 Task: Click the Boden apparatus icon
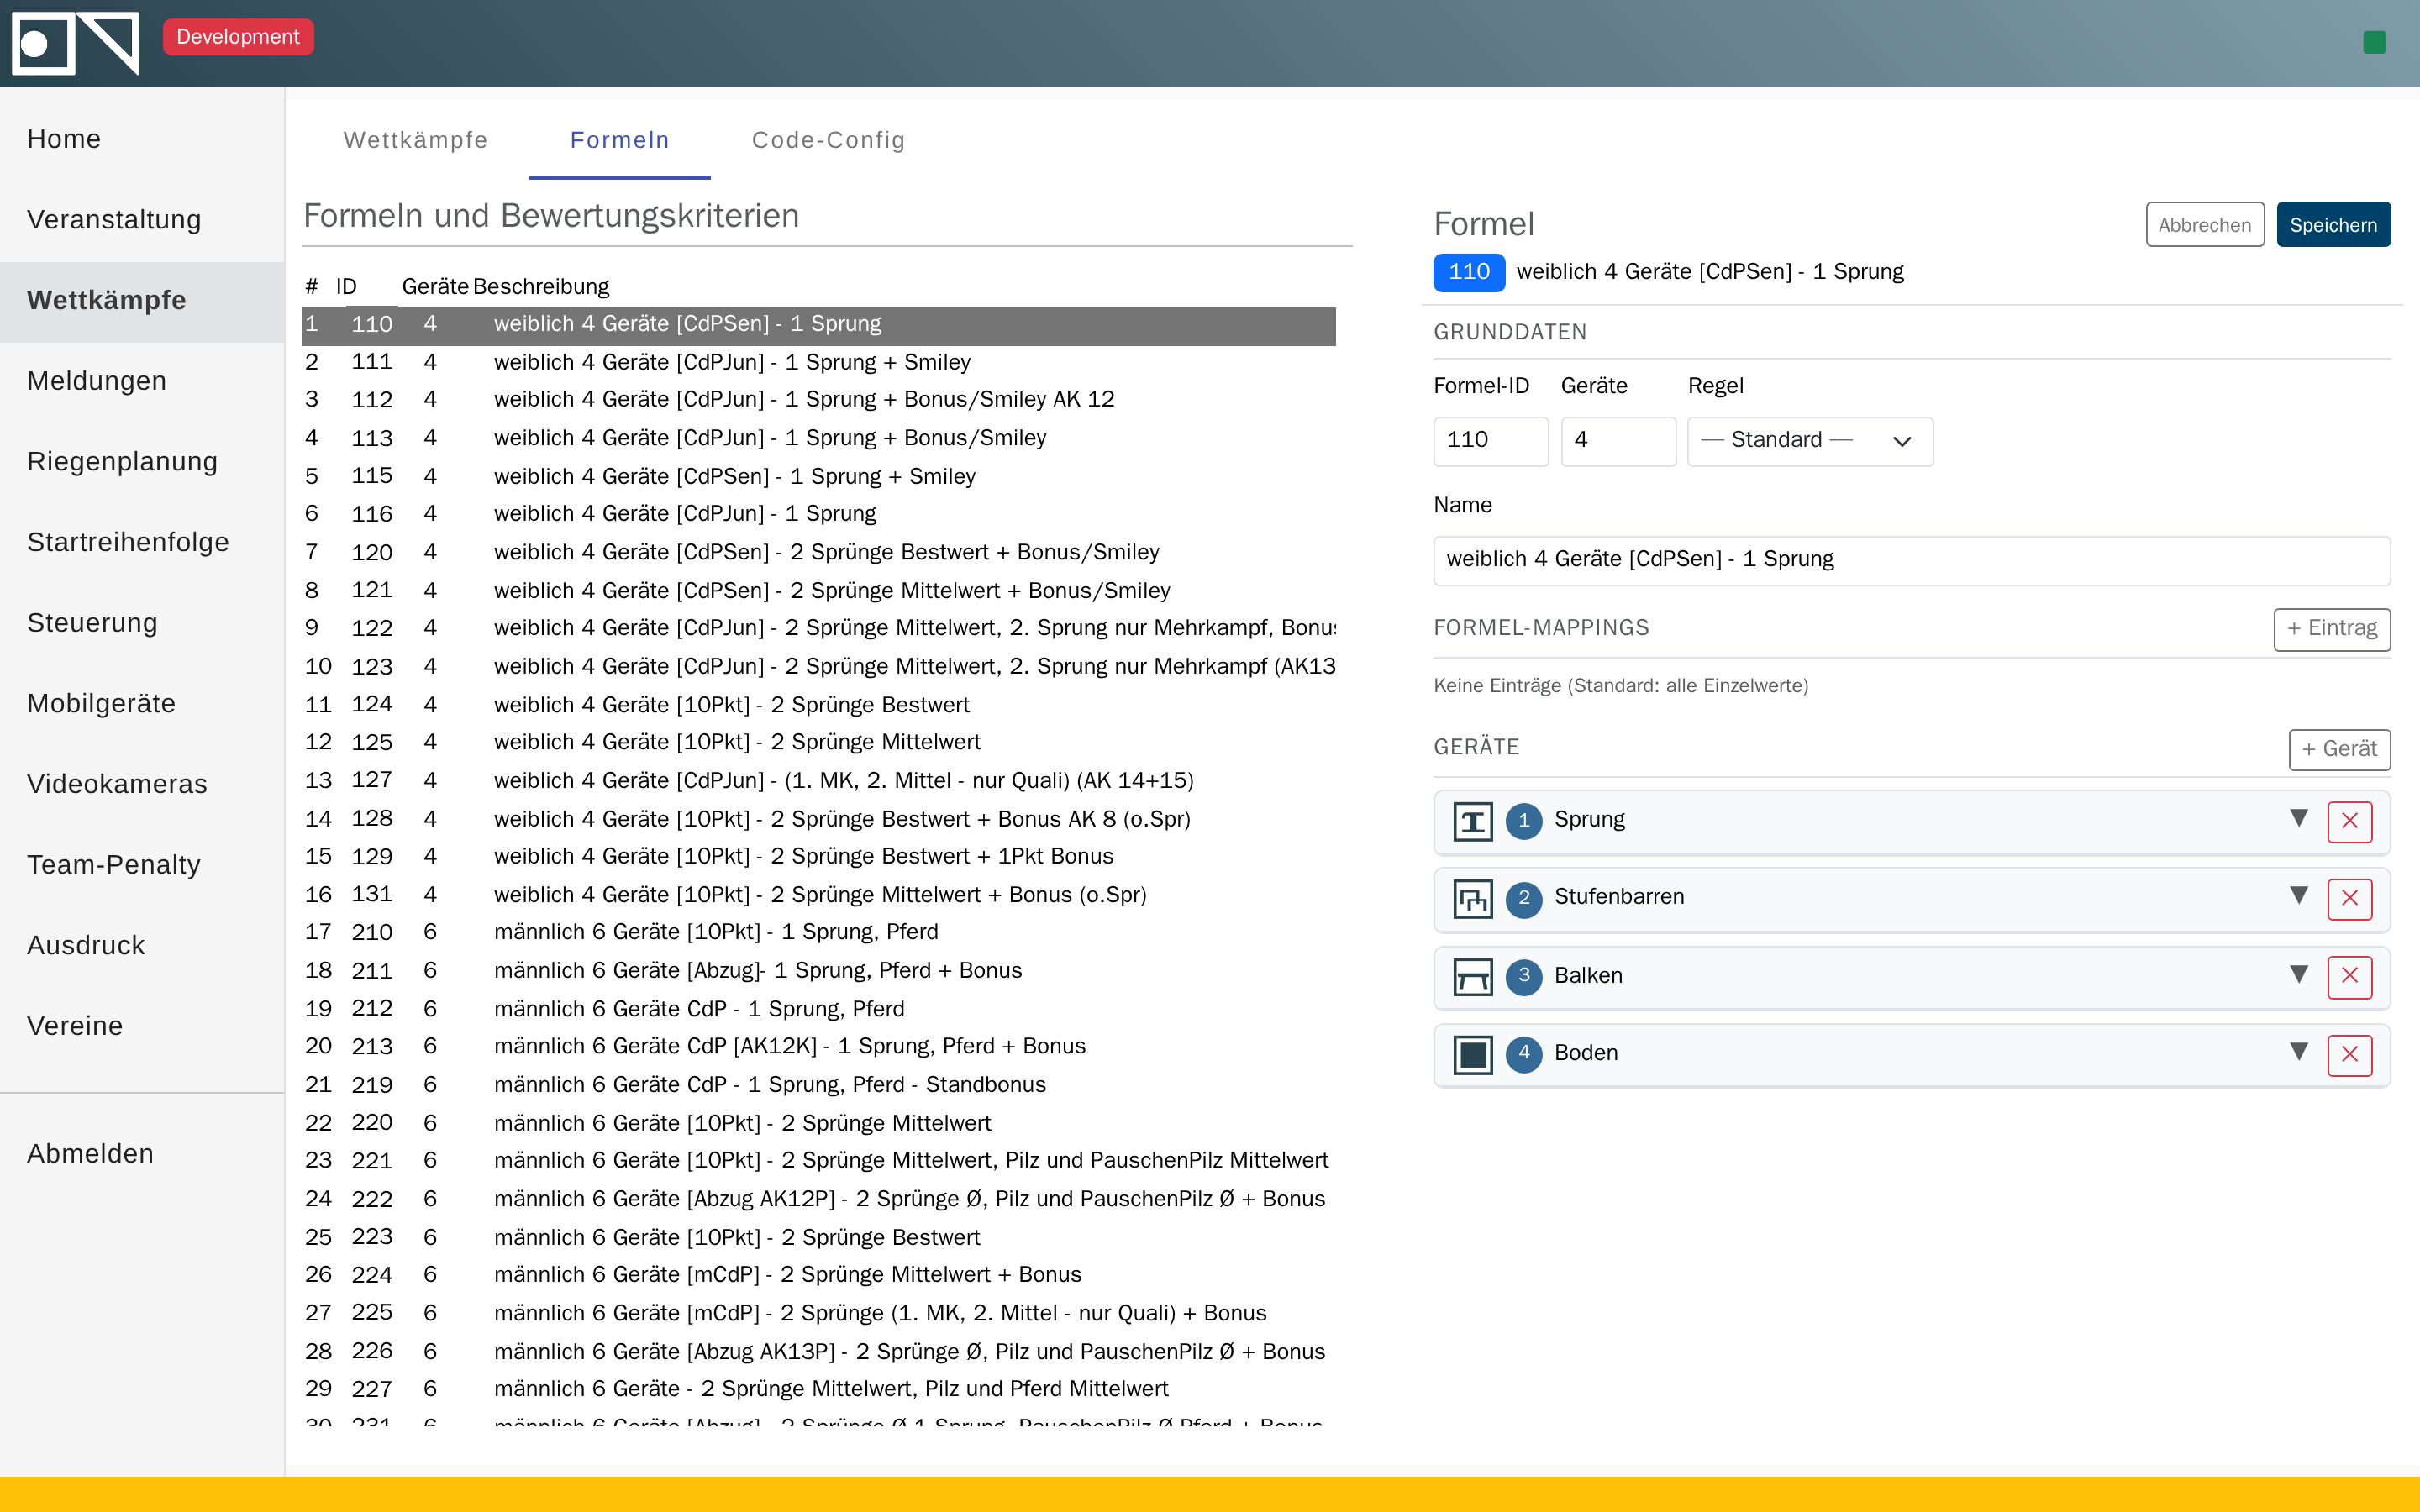click(x=1472, y=1054)
